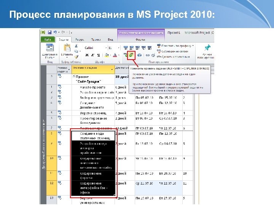Click task "Верстка страниц"
Image resolution: width=274 pixels, height=205 pixels.
[x=93, y=113]
